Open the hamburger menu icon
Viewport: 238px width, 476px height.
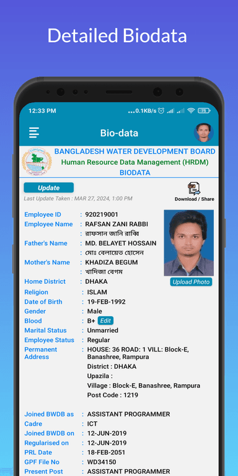point(34,133)
